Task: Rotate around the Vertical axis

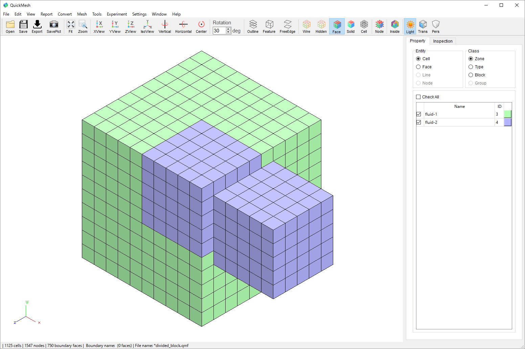Action: (165, 26)
